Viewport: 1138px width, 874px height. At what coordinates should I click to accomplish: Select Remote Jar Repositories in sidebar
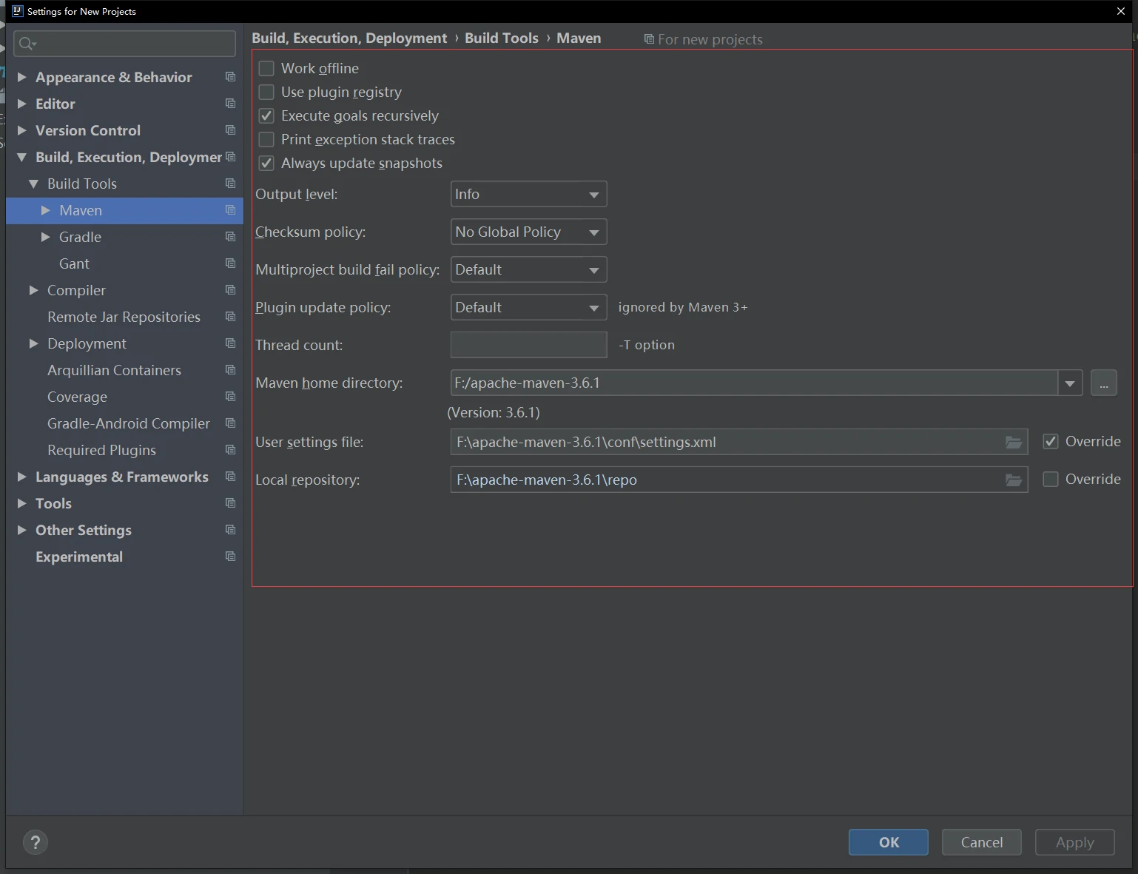[x=124, y=317]
